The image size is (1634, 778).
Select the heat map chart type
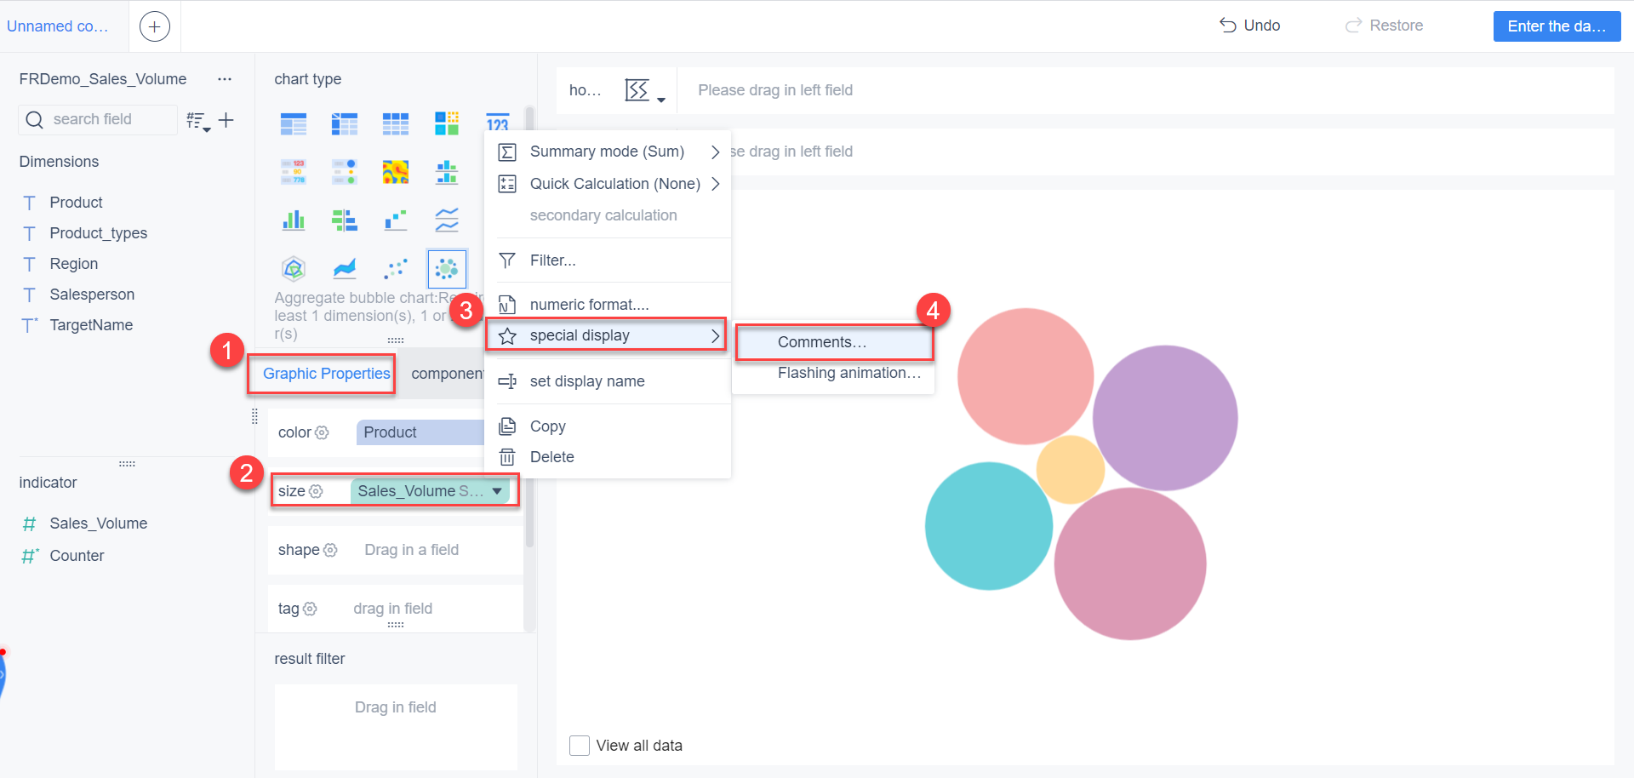click(x=396, y=172)
